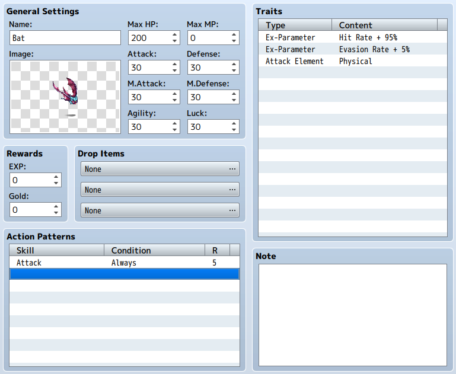Decrease Defense value using the down arrow
456x374 pixels.
(x=234, y=71)
